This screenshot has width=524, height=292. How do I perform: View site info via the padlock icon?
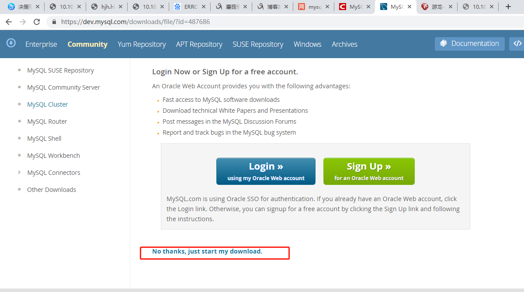(54, 22)
